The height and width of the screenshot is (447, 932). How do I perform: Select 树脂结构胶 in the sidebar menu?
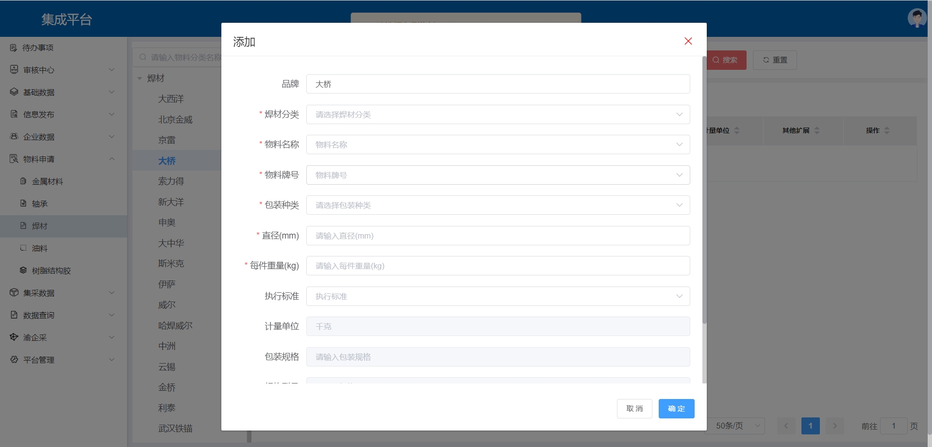coord(51,271)
